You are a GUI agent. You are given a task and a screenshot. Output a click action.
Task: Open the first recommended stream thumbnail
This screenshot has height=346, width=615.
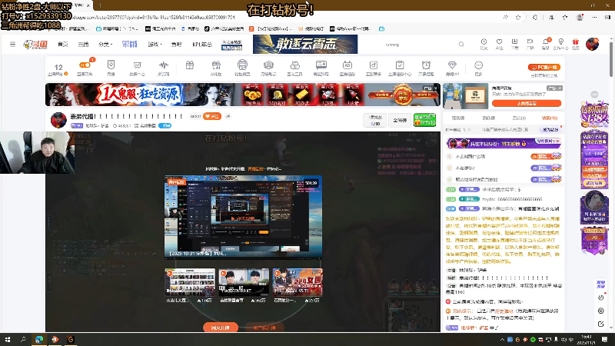click(x=190, y=282)
